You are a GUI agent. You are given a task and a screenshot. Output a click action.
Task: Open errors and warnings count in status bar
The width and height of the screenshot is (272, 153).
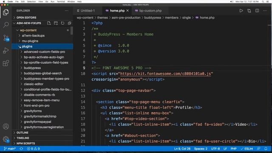click(x=34, y=149)
